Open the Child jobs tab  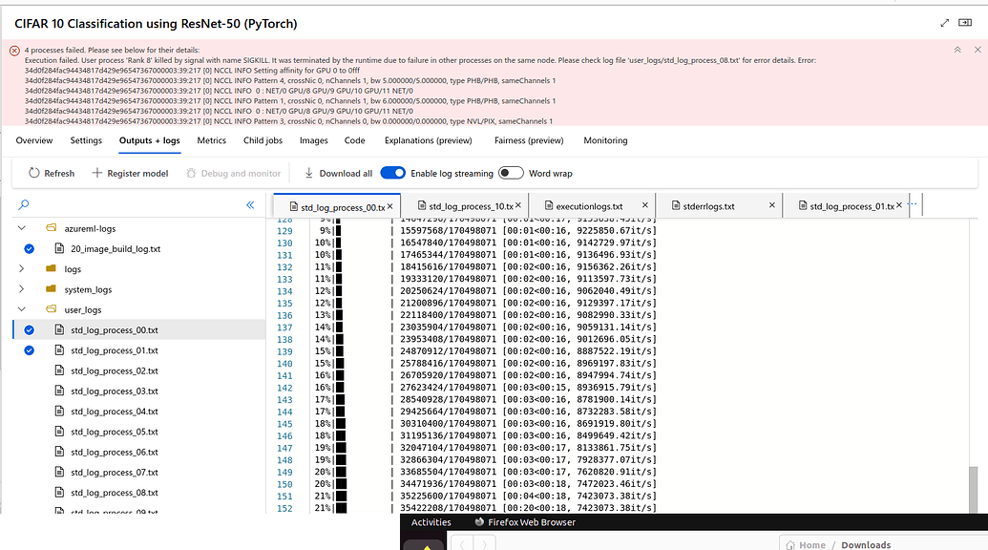[x=263, y=140]
